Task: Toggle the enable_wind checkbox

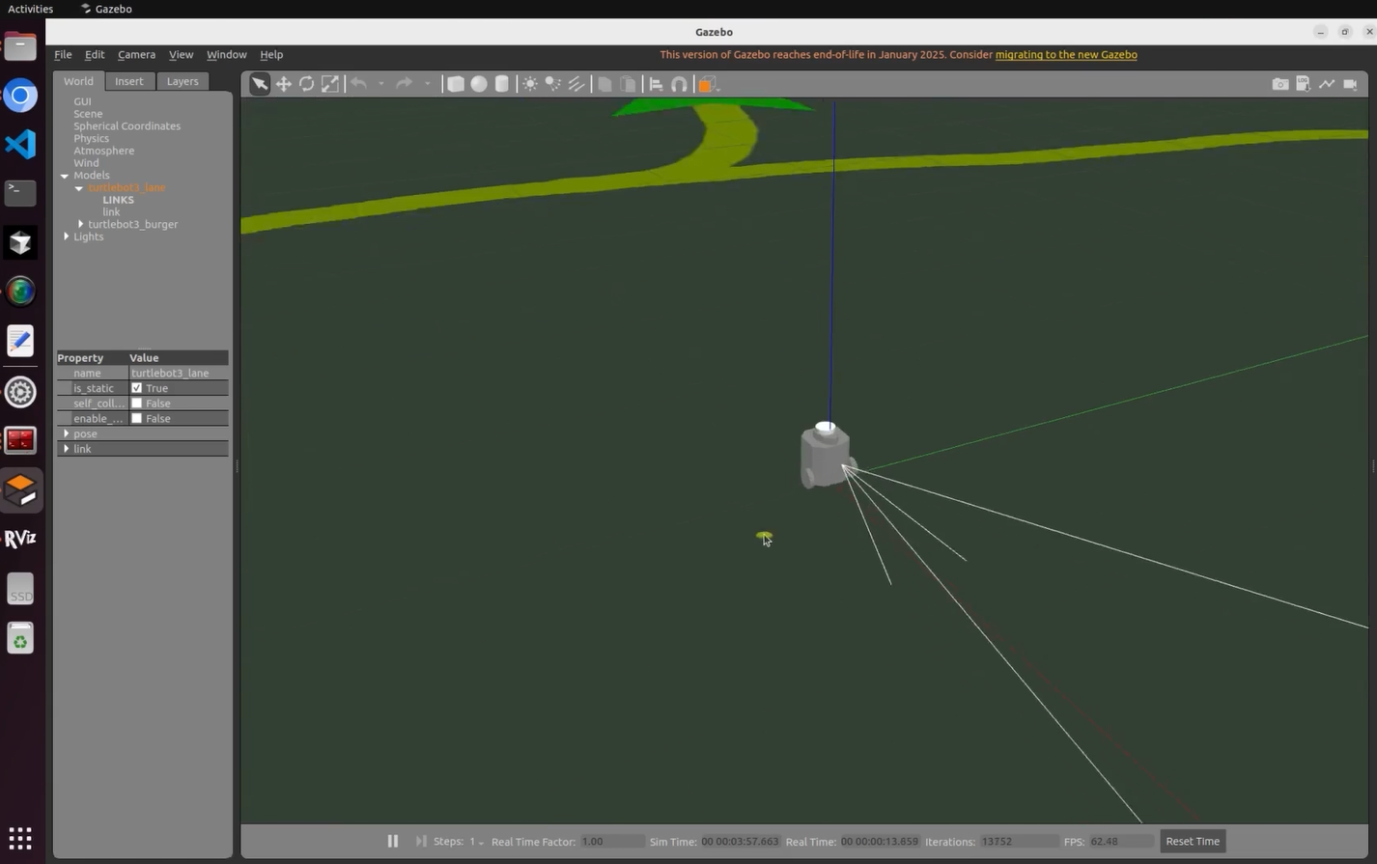Action: click(136, 419)
